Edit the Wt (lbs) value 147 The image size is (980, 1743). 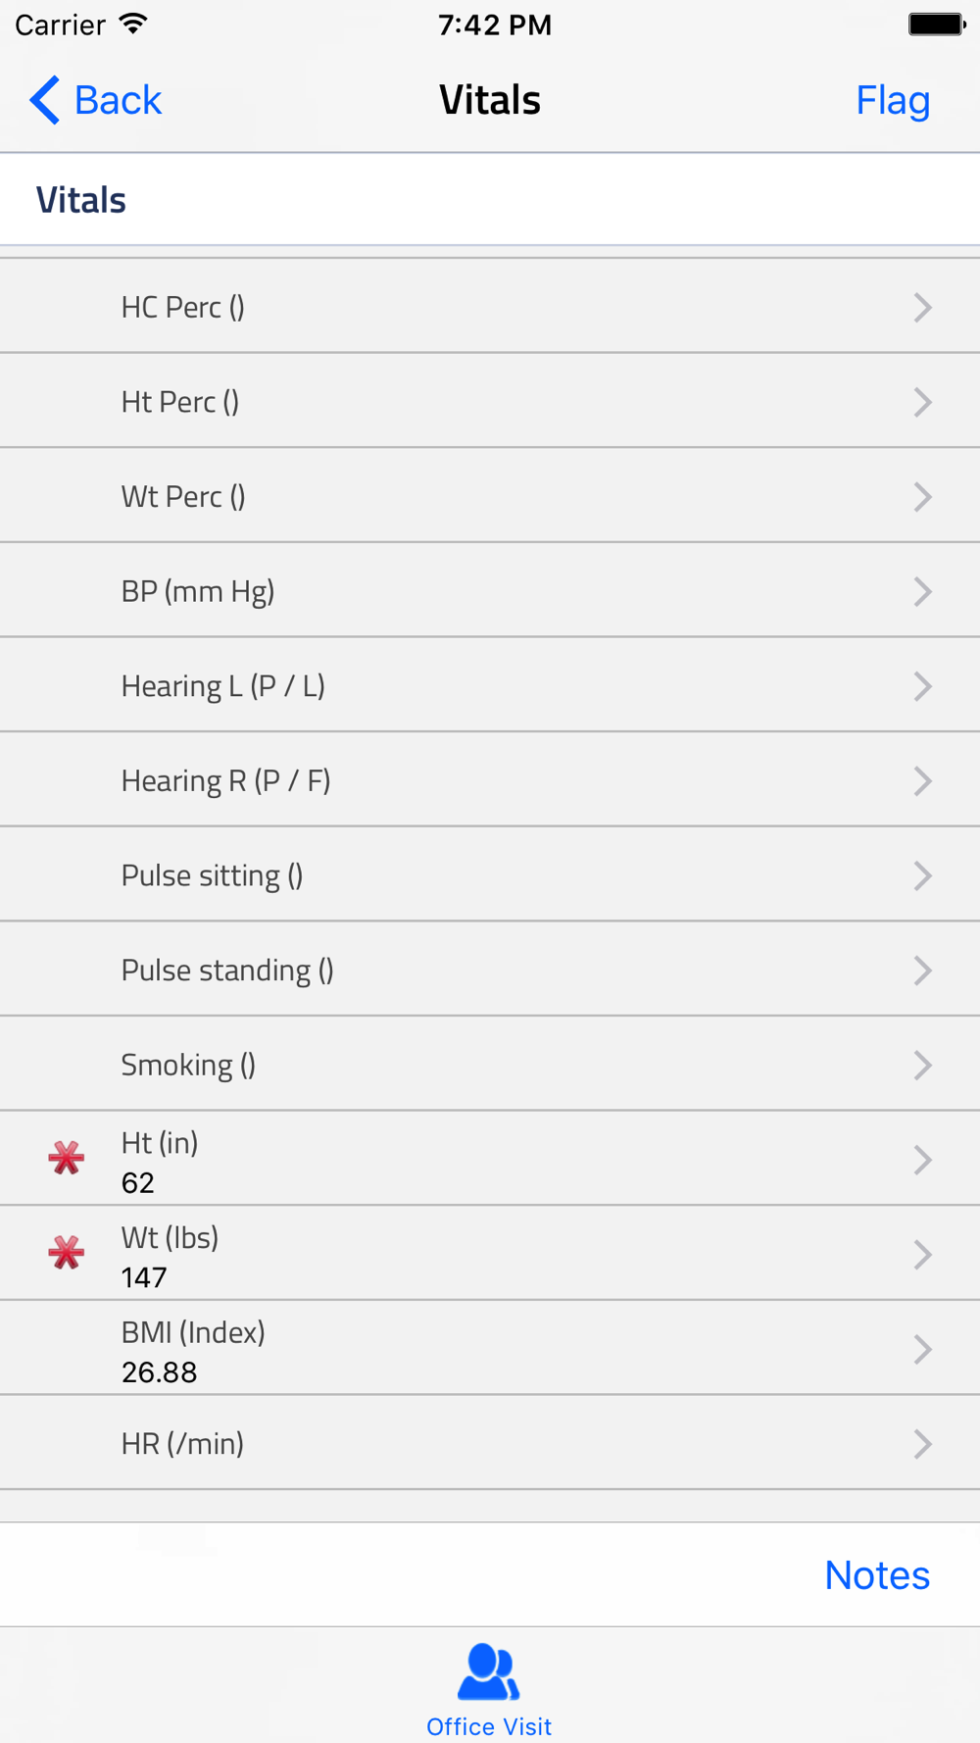click(144, 1277)
